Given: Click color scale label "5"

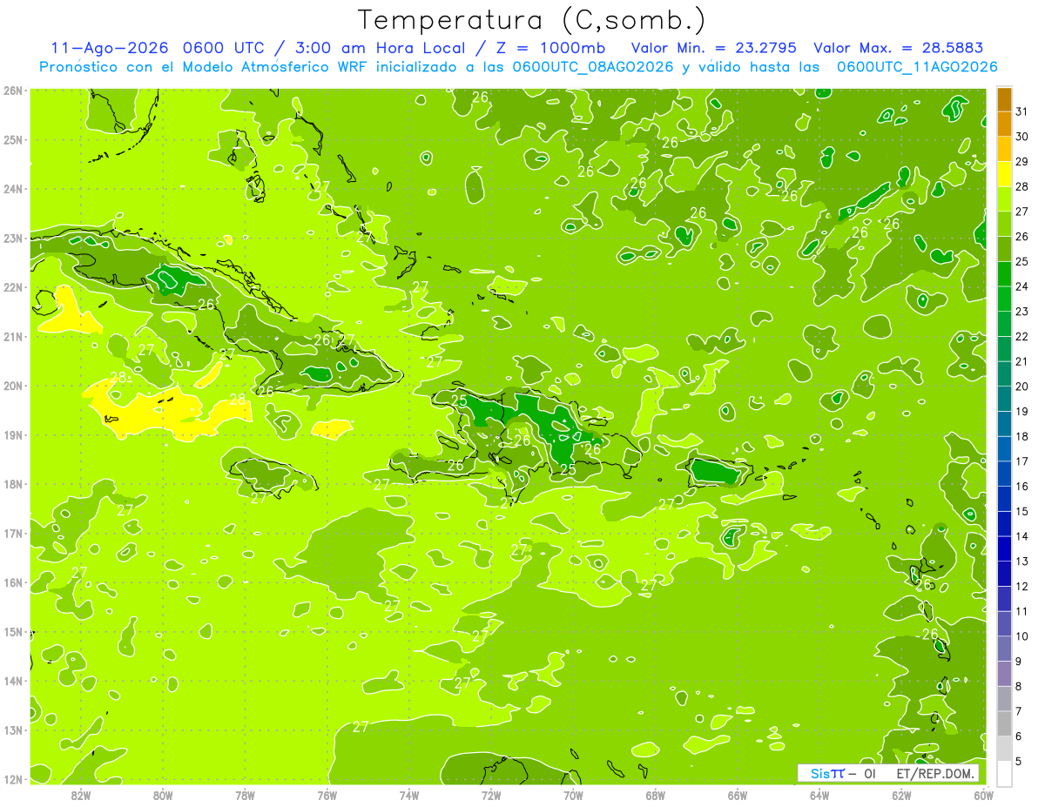Looking at the screenshot, I should tap(1019, 761).
